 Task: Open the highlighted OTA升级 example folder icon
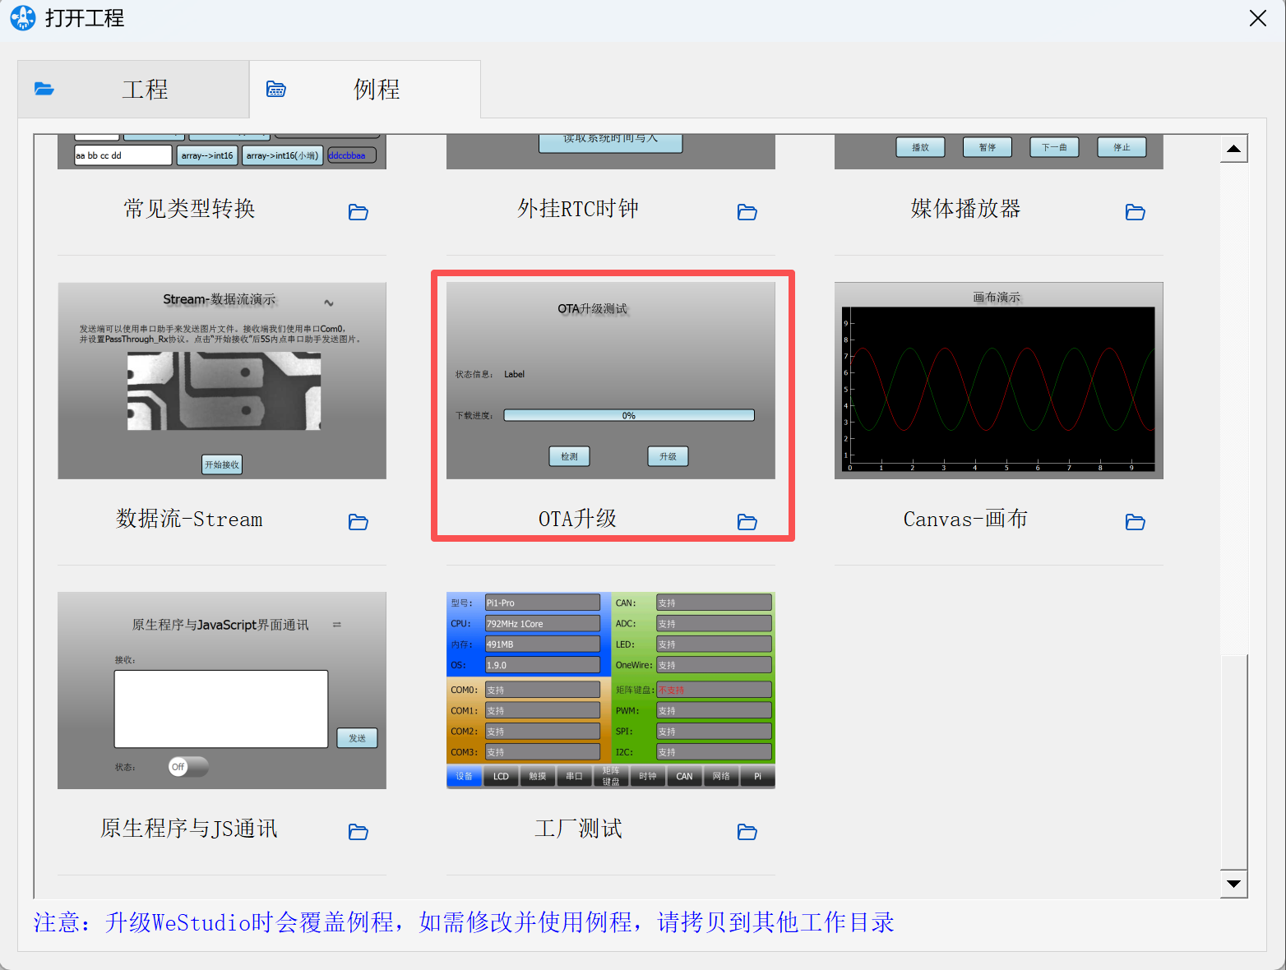747,522
